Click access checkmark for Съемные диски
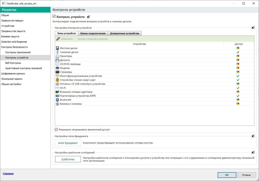 coord(238,52)
